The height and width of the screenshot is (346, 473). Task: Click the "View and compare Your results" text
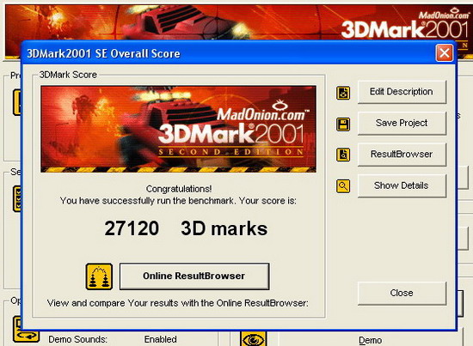(178, 303)
